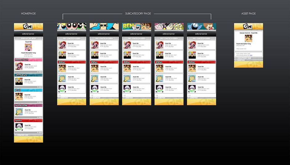Select the Videos header on Powerpuff Girls page
The height and width of the screenshot is (165, 290).
[72, 62]
